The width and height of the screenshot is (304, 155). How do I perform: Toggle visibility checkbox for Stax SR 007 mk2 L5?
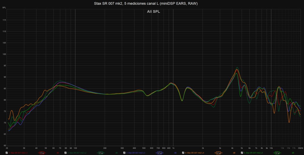click(242, 153)
